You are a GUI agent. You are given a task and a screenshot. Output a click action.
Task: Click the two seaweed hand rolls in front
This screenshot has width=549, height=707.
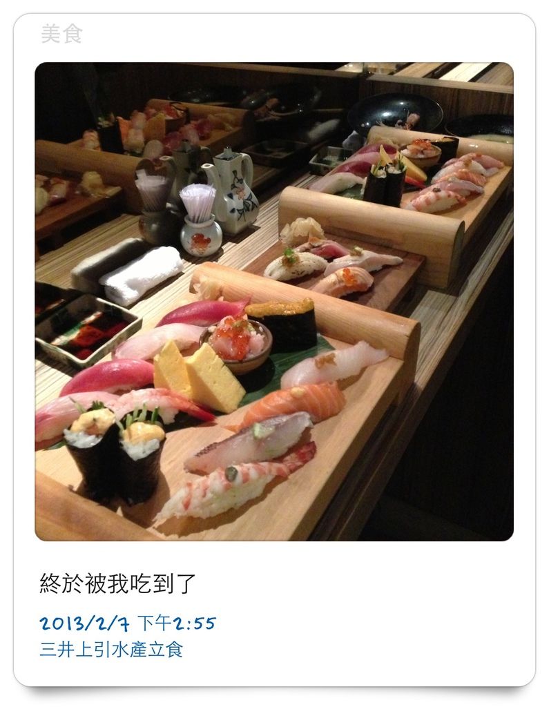[115, 453]
